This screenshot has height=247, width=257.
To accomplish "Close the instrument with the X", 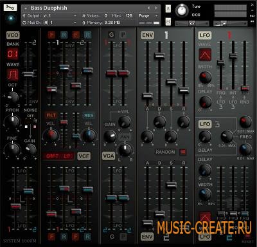I will [x=253, y=5].
